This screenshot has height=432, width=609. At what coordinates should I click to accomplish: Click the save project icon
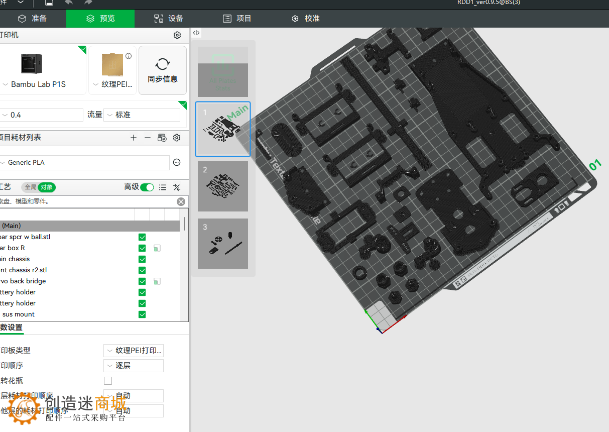(48, 3)
